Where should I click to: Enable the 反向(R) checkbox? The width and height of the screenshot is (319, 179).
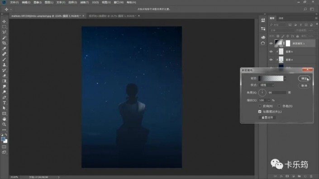tap(260, 106)
